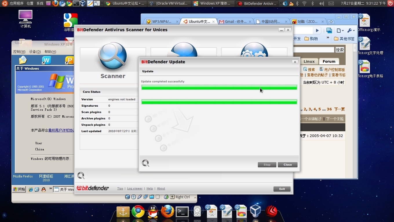
Task: Click the VirtualBox hard disk activity icon
Action: pos(127,197)
